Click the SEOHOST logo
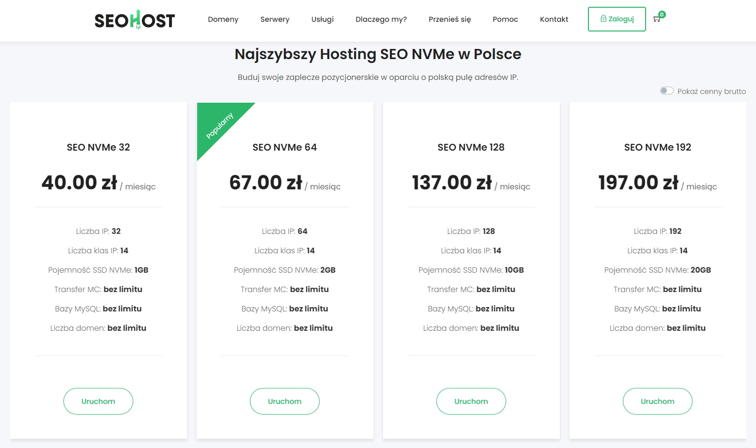Screen dimensions: 756x448 (135, 19)
